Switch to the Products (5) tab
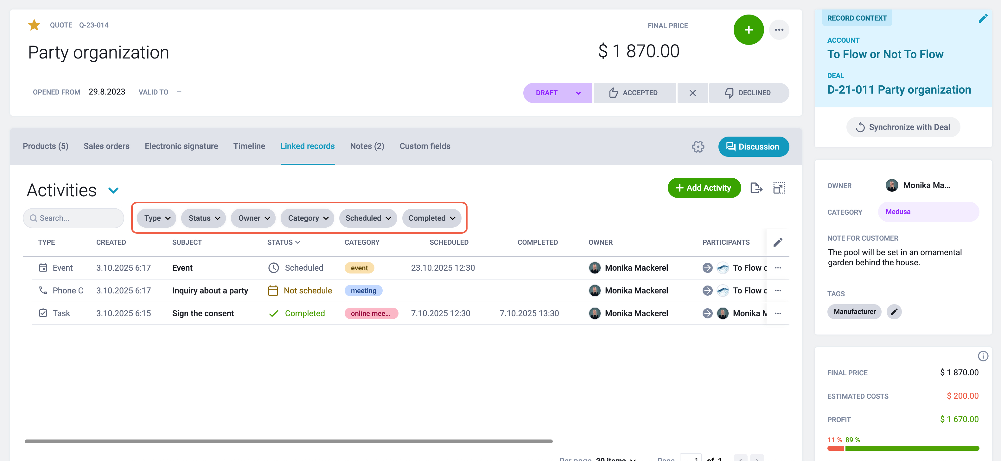1001x461 pixels. [x=46, y=146]
